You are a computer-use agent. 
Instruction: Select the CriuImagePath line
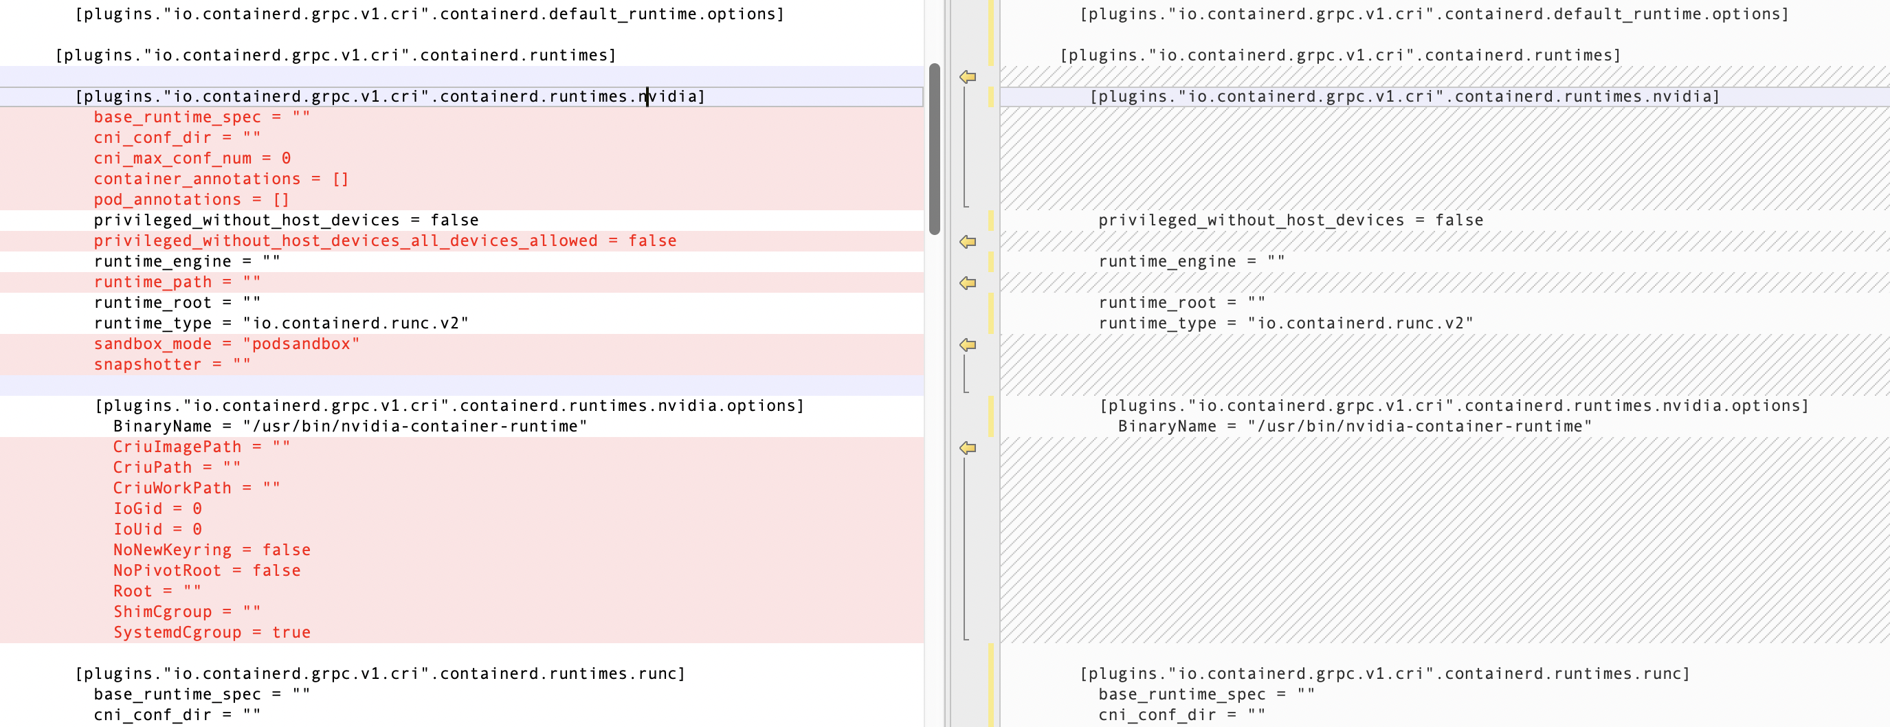pyautogui.click(x=202, y=447)
